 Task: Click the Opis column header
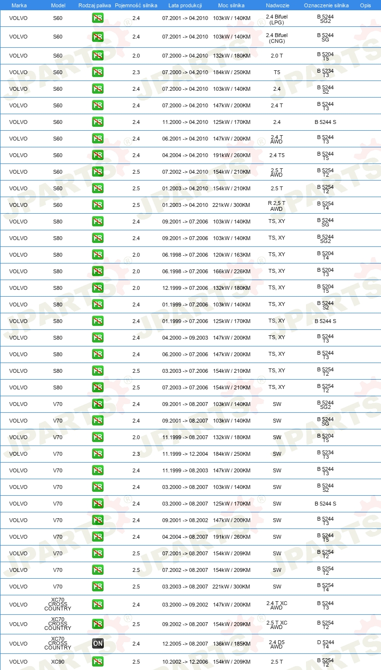point(365,5)
